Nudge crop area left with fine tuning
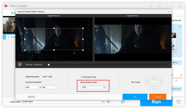 click(147, 82)
